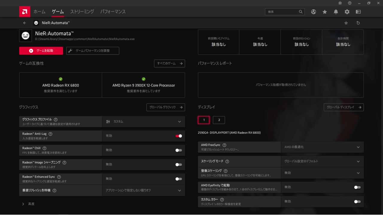Open favorites via the star icon
Screen dimensions: 383x215
click(325, 12)
